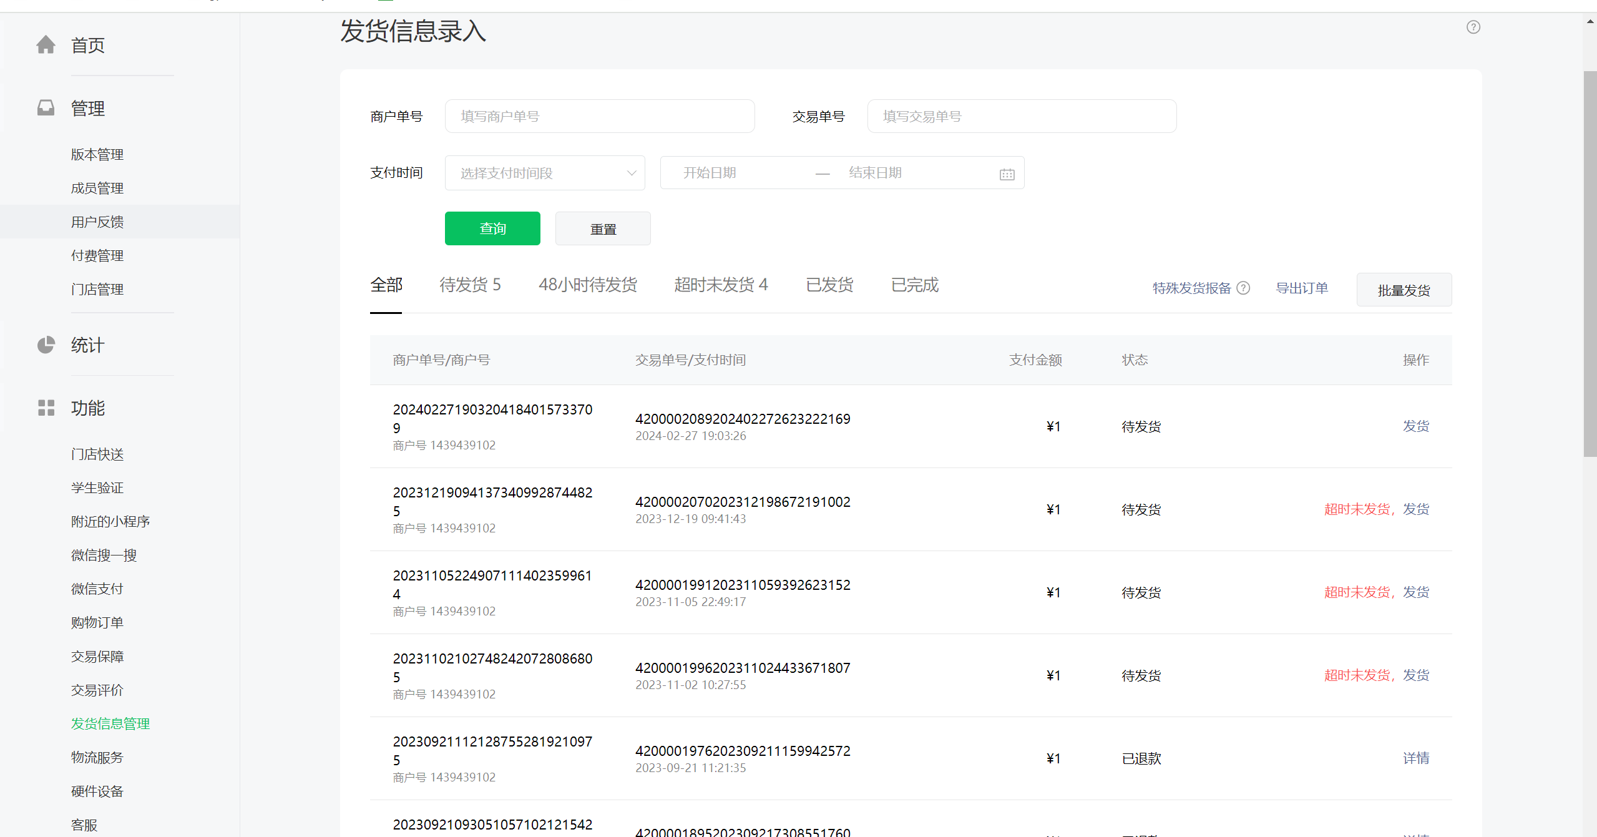
Task: Click the vertical page scrollbar thumb
Action: 1590,262
